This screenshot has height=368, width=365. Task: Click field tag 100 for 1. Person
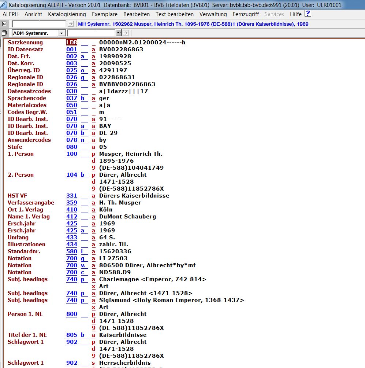(x=72, y=154)
